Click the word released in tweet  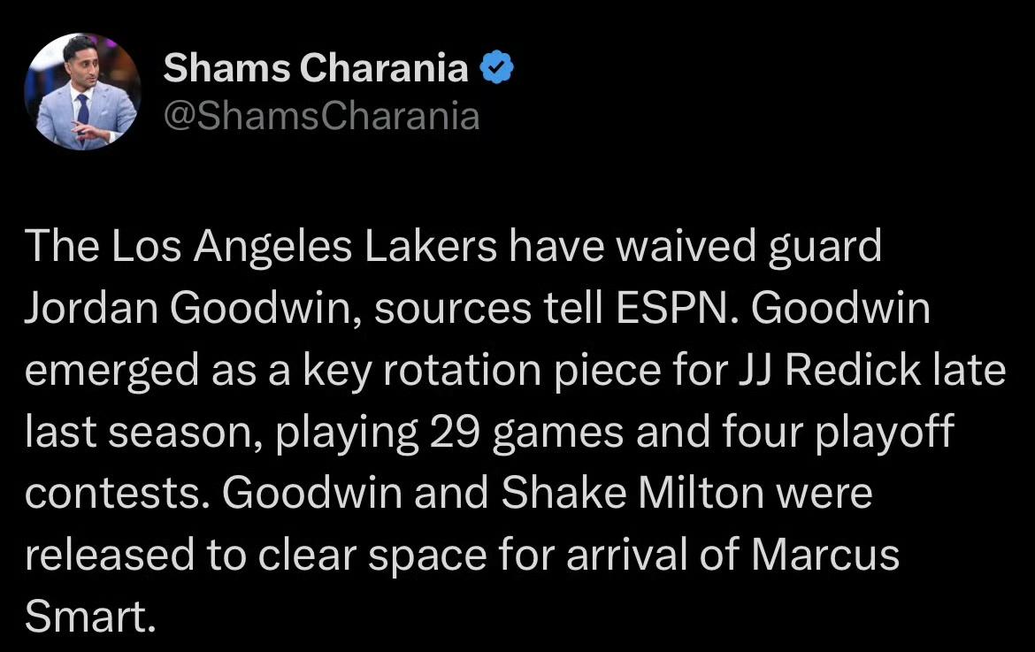tap(110, 555)
